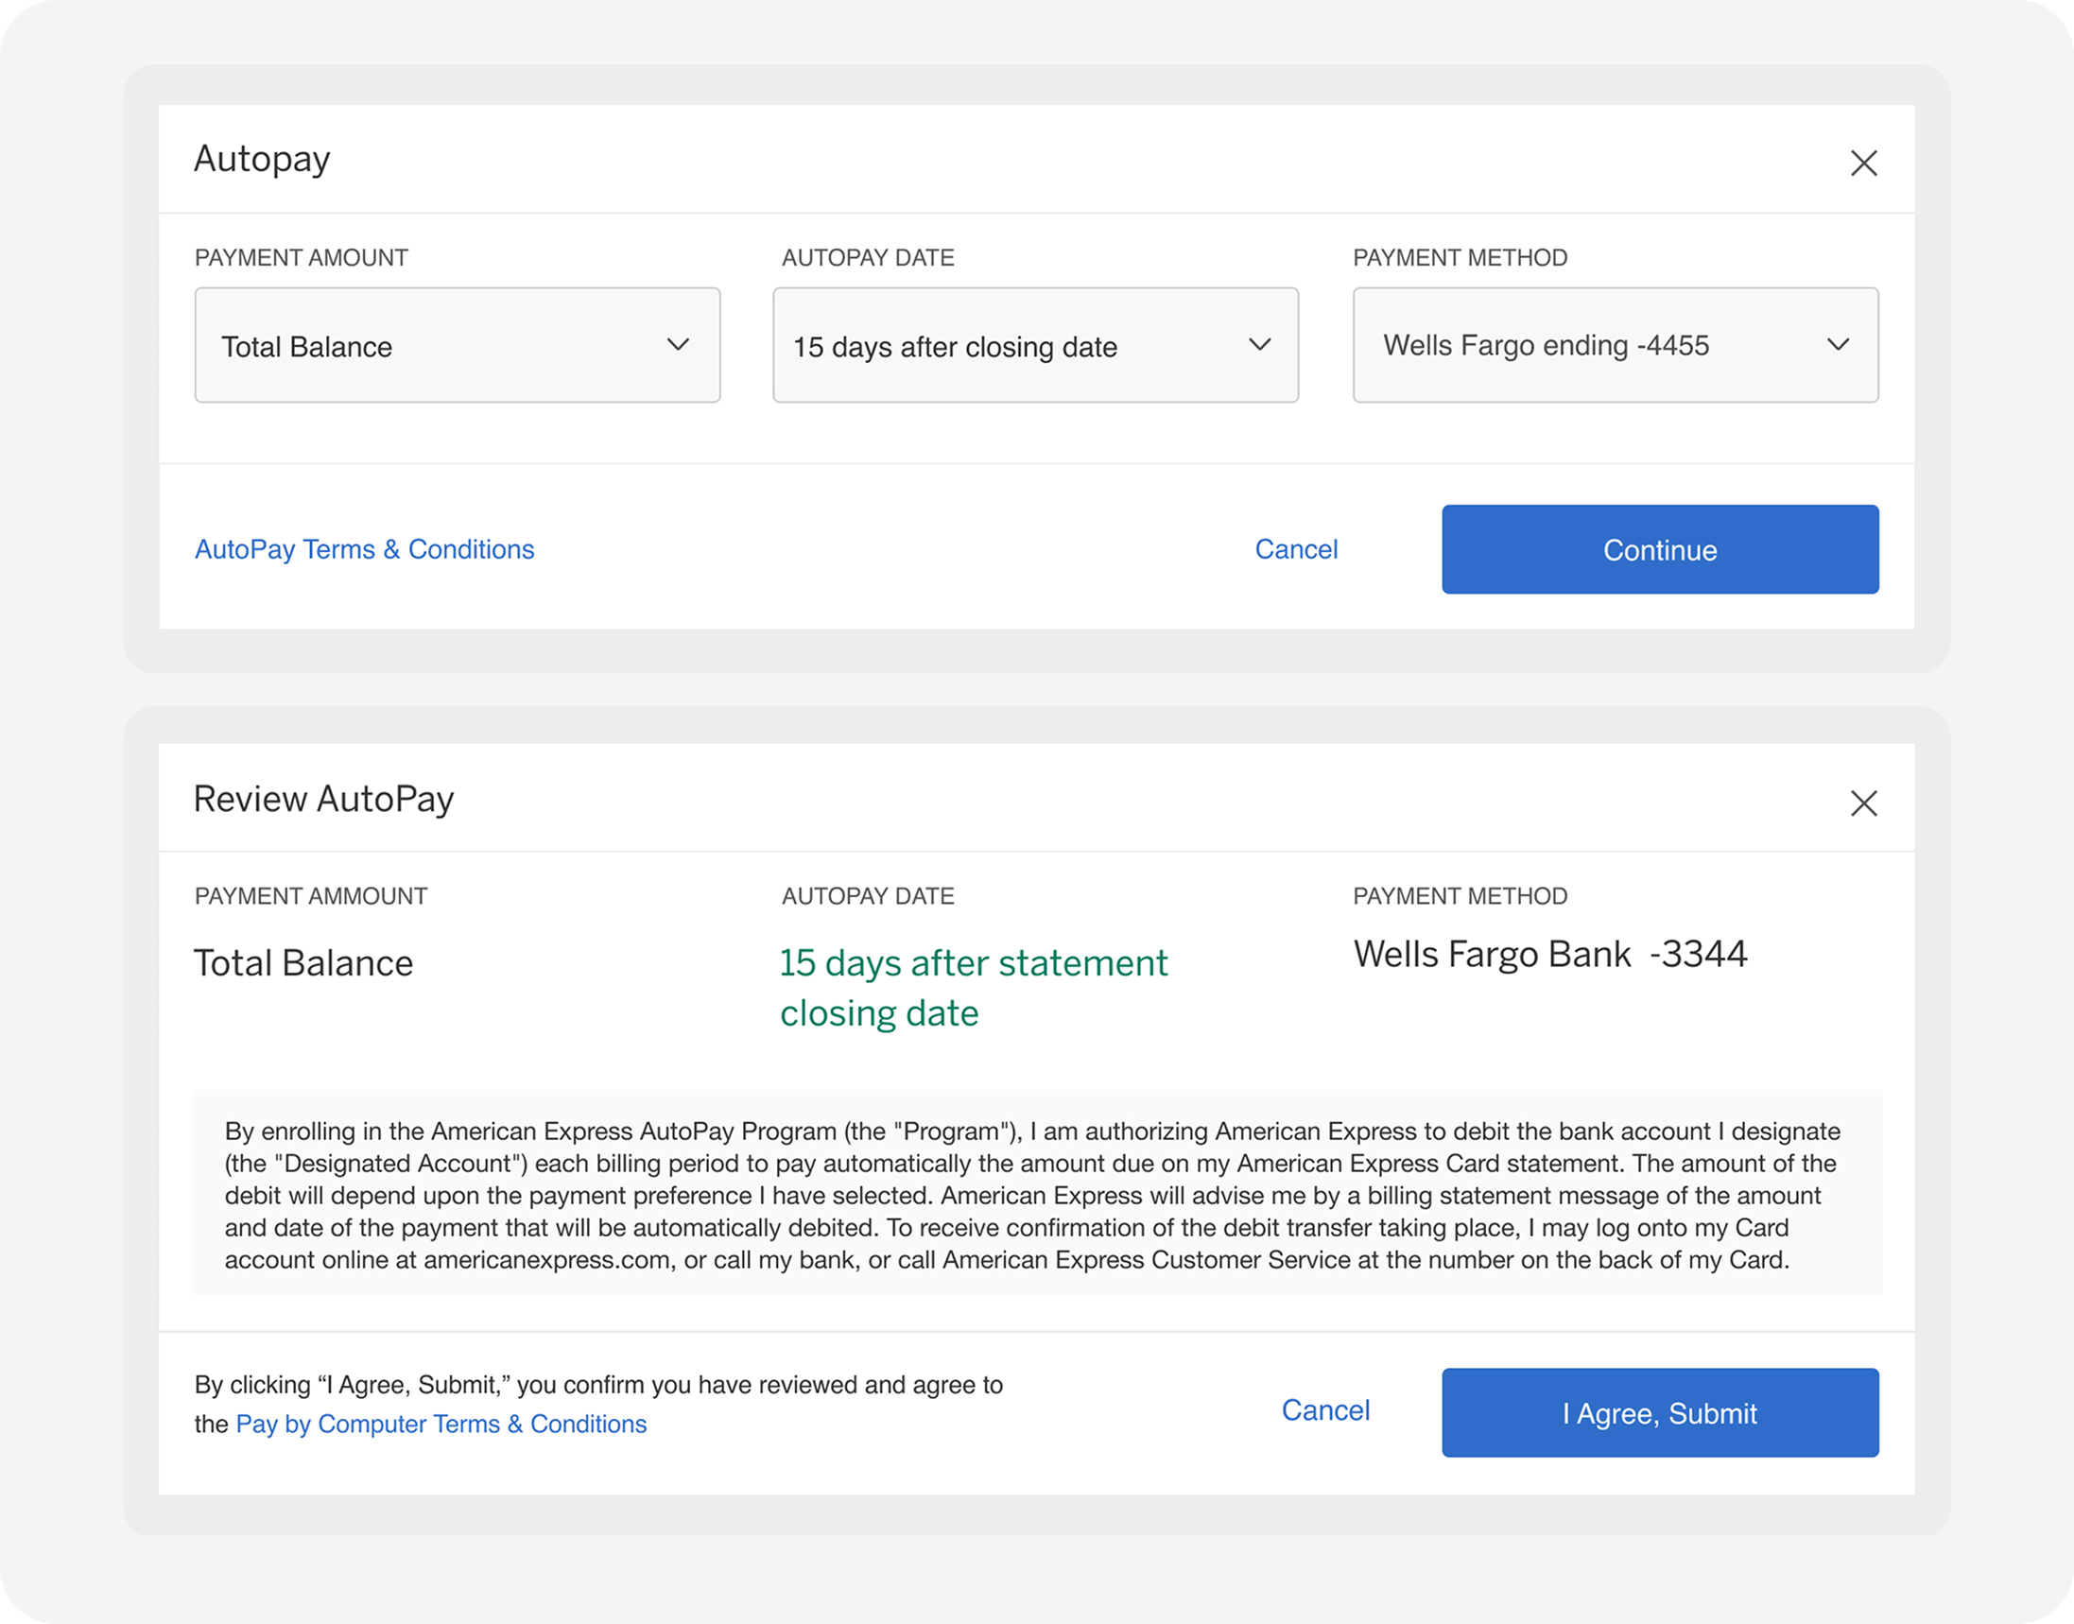The width and height of the screenshot is (2074, 1624).
Task: Click the AUTOPAY DATE label in review dialog
Action: (x=868, y=897)
